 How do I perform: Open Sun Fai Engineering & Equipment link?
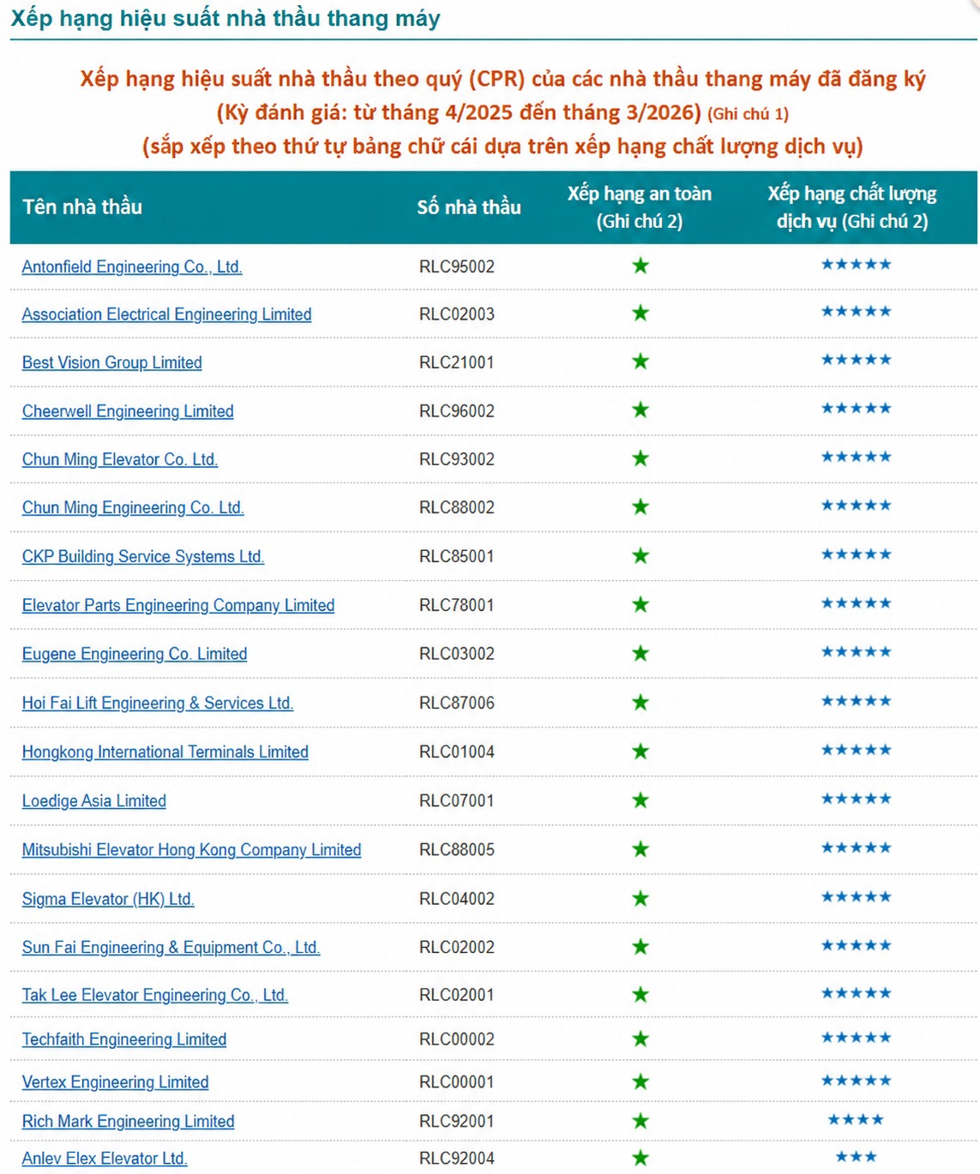coord(171,947)
